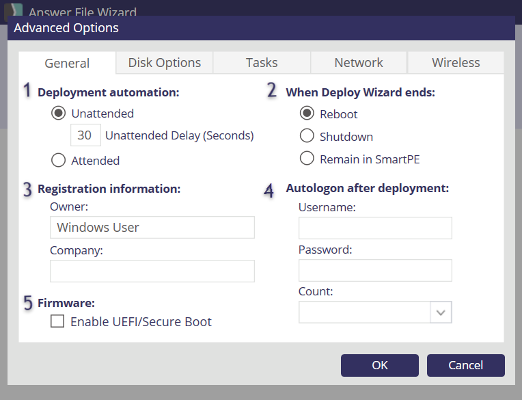Screen dimensions: 522x400
Task: Cancel the Advanced Options dialog
Action: click(465, 365)
